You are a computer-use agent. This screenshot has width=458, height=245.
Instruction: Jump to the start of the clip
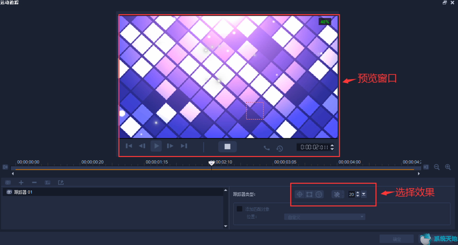(129, 146)
